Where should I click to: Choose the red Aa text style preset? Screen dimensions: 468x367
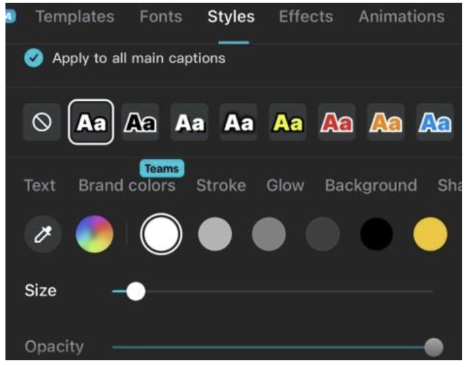337,123
